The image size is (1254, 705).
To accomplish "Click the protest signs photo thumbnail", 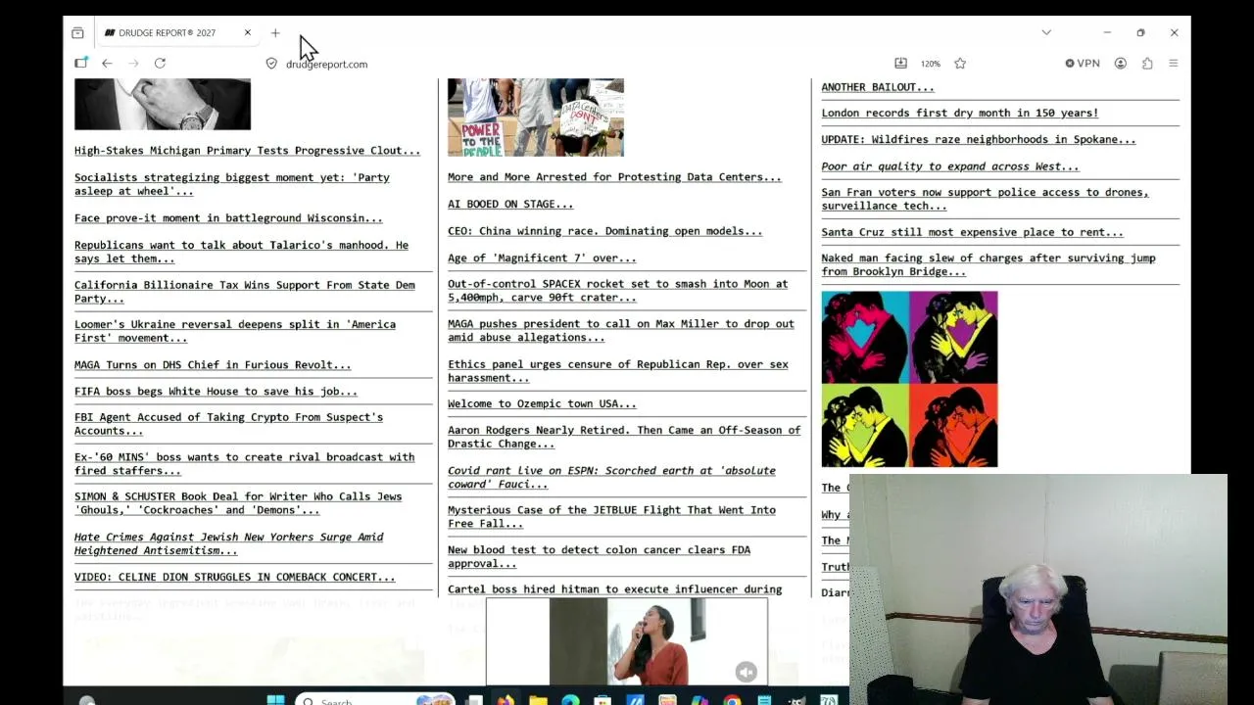I will tap(536, 117).
